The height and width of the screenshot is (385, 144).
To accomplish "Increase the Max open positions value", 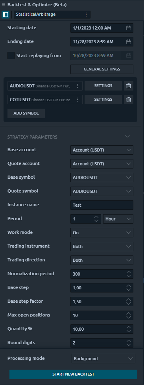I will pyautogui.click(x=129, y=313).
